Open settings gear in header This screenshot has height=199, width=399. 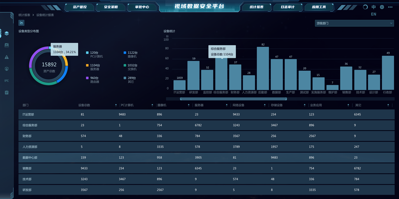[382, 7]
